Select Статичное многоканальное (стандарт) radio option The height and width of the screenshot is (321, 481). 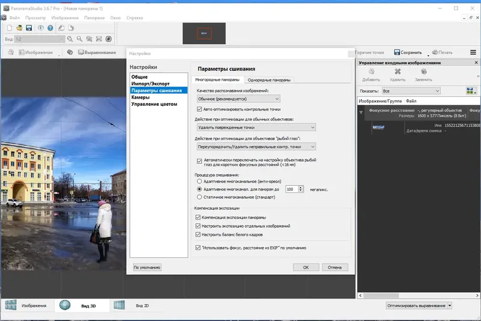200,197
